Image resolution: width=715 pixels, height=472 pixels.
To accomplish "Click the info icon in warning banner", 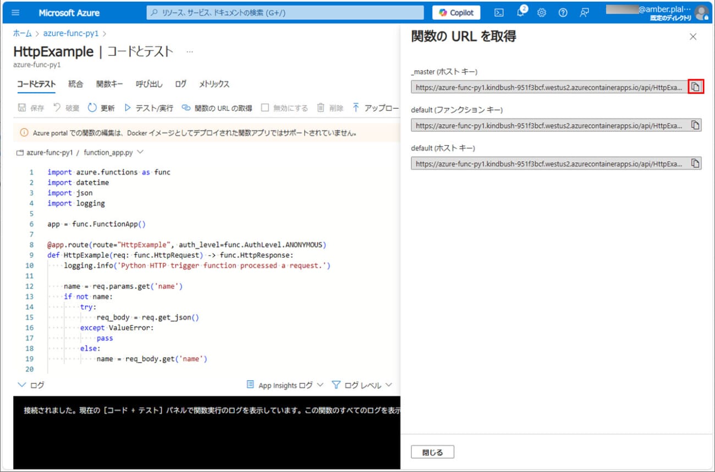I will click(24, 132).
